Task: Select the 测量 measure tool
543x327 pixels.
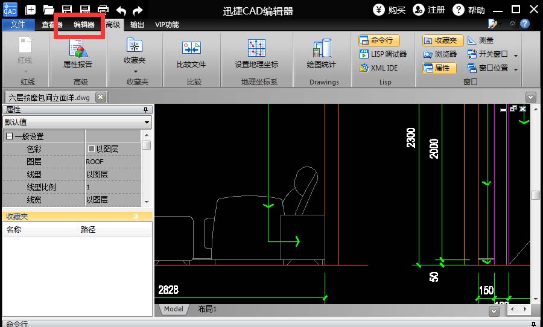Action: click(x=481, y=40)
